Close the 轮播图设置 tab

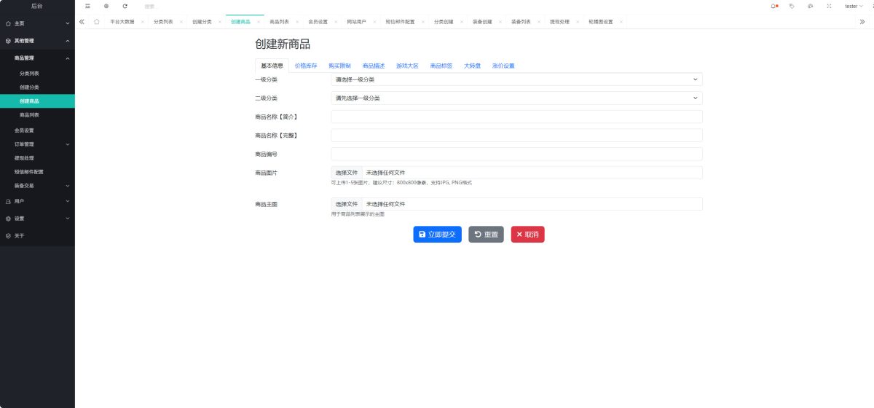621,22
